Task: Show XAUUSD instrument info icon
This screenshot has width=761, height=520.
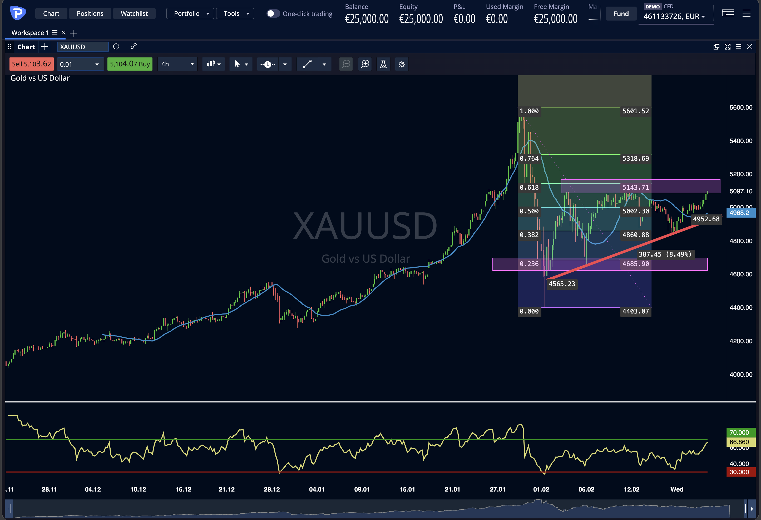Action: pyautogui.click(x=116, y=47)
